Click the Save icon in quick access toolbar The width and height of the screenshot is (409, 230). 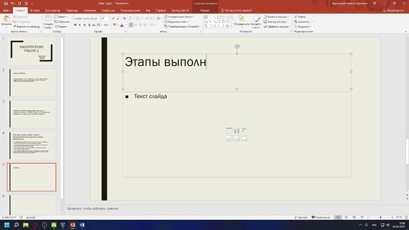[6, 3]
